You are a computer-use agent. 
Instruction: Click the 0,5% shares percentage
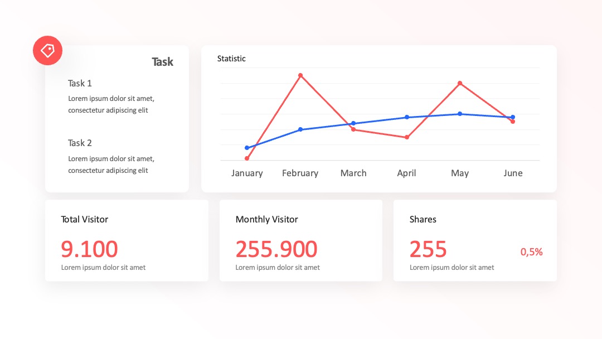click(x=531, y=252)
